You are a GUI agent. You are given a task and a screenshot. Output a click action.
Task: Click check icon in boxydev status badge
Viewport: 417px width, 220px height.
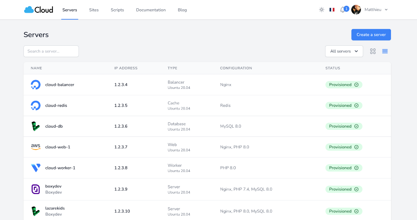click(x=357, y=189)
